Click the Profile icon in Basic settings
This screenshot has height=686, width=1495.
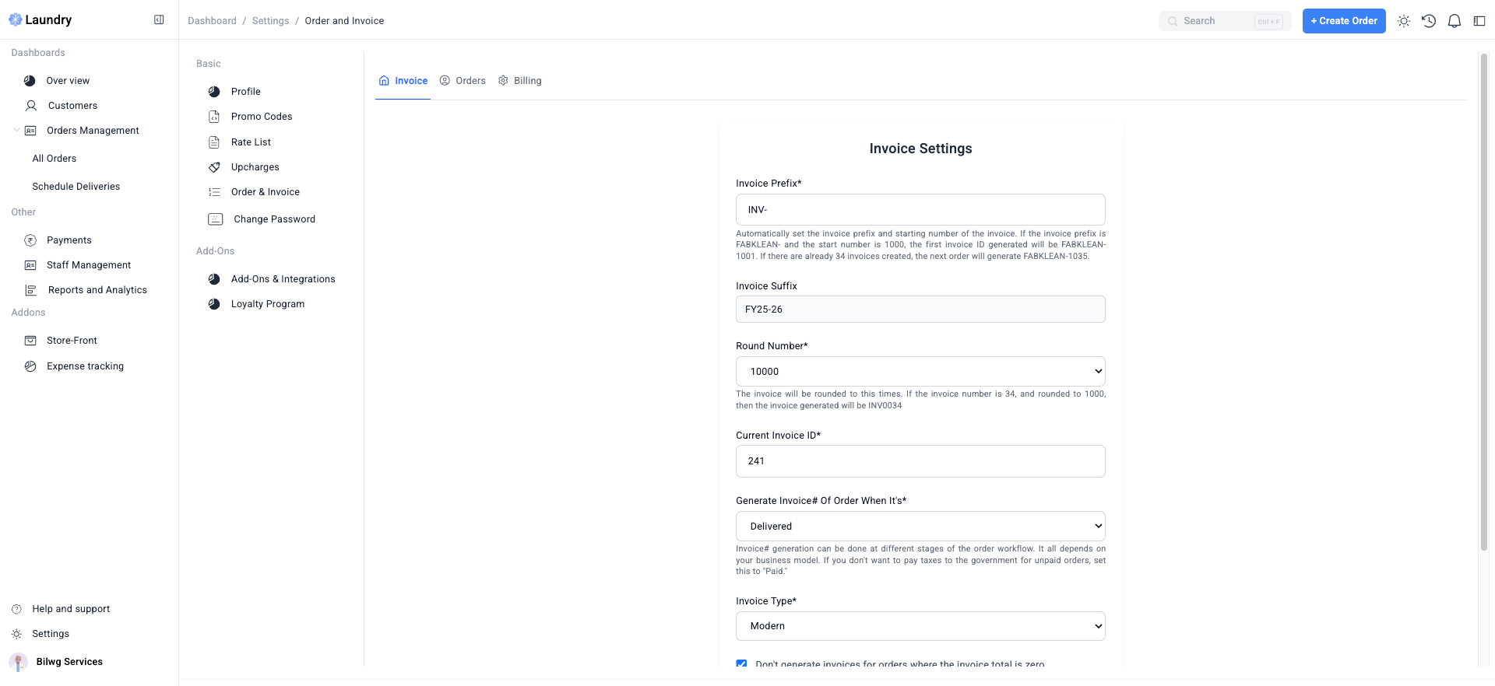[214, 92]
